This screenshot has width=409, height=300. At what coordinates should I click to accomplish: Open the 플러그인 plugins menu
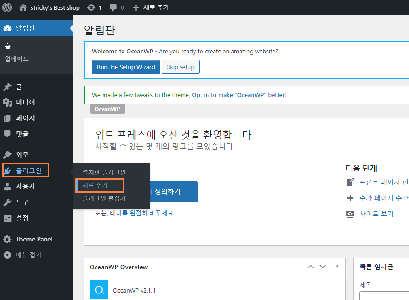29,170
